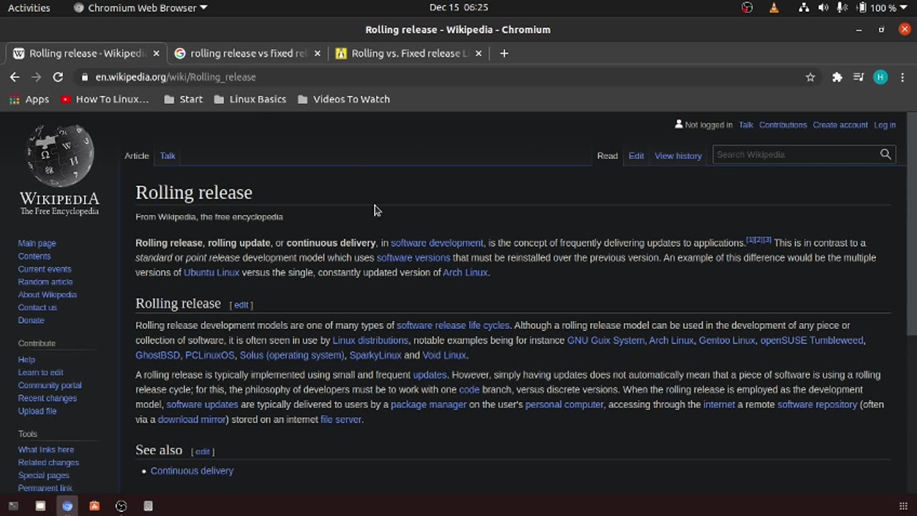Click the microphone icon in the top bar
The width and height of the screenshot is (917, 516).
pyautogui.click(x=842, y=8)
